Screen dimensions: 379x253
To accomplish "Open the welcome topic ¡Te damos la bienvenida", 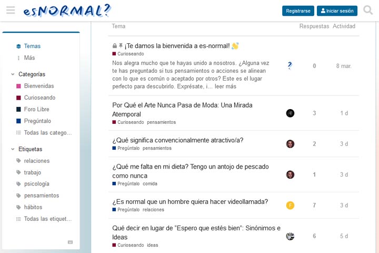I will [177, 46].
